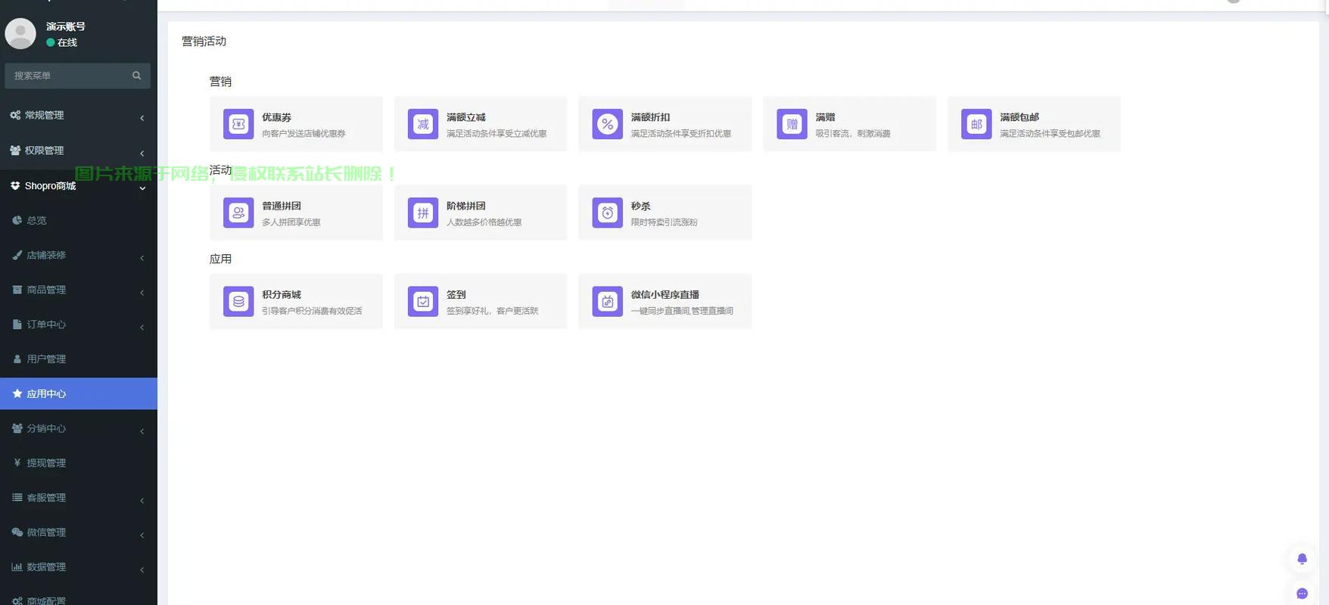Select the 秒杀 flash sale clock icon
Screen dimensions: 1329x605
coord(607,213)
